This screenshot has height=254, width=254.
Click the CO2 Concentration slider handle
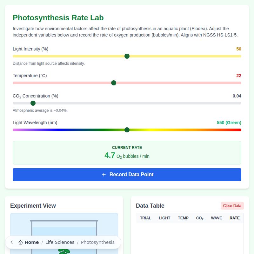click(33, 103)
